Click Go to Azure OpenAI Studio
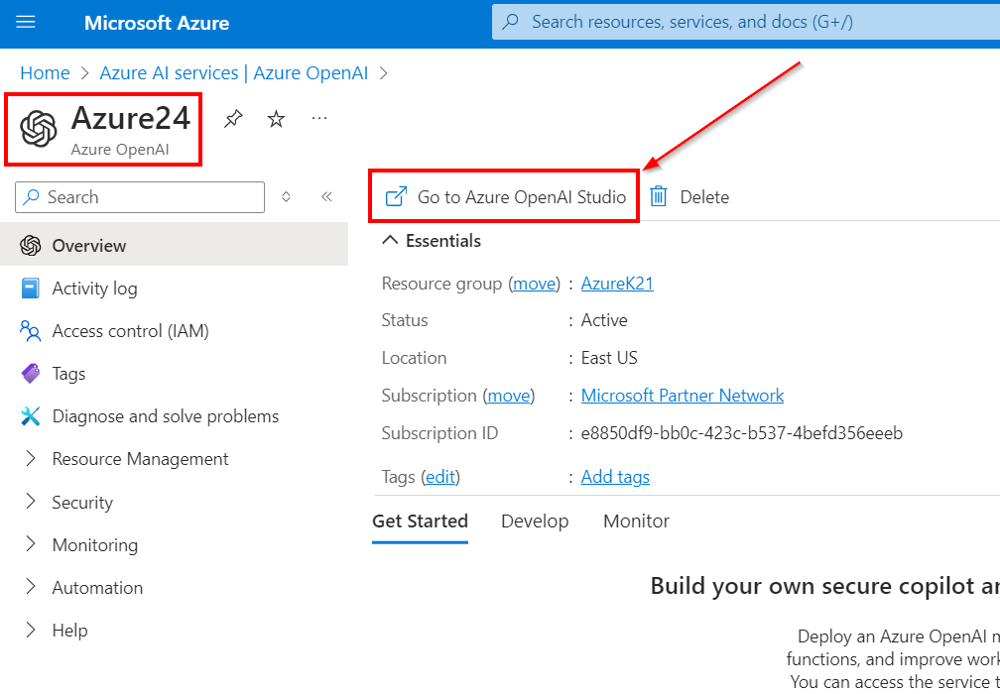 [506, 196]
